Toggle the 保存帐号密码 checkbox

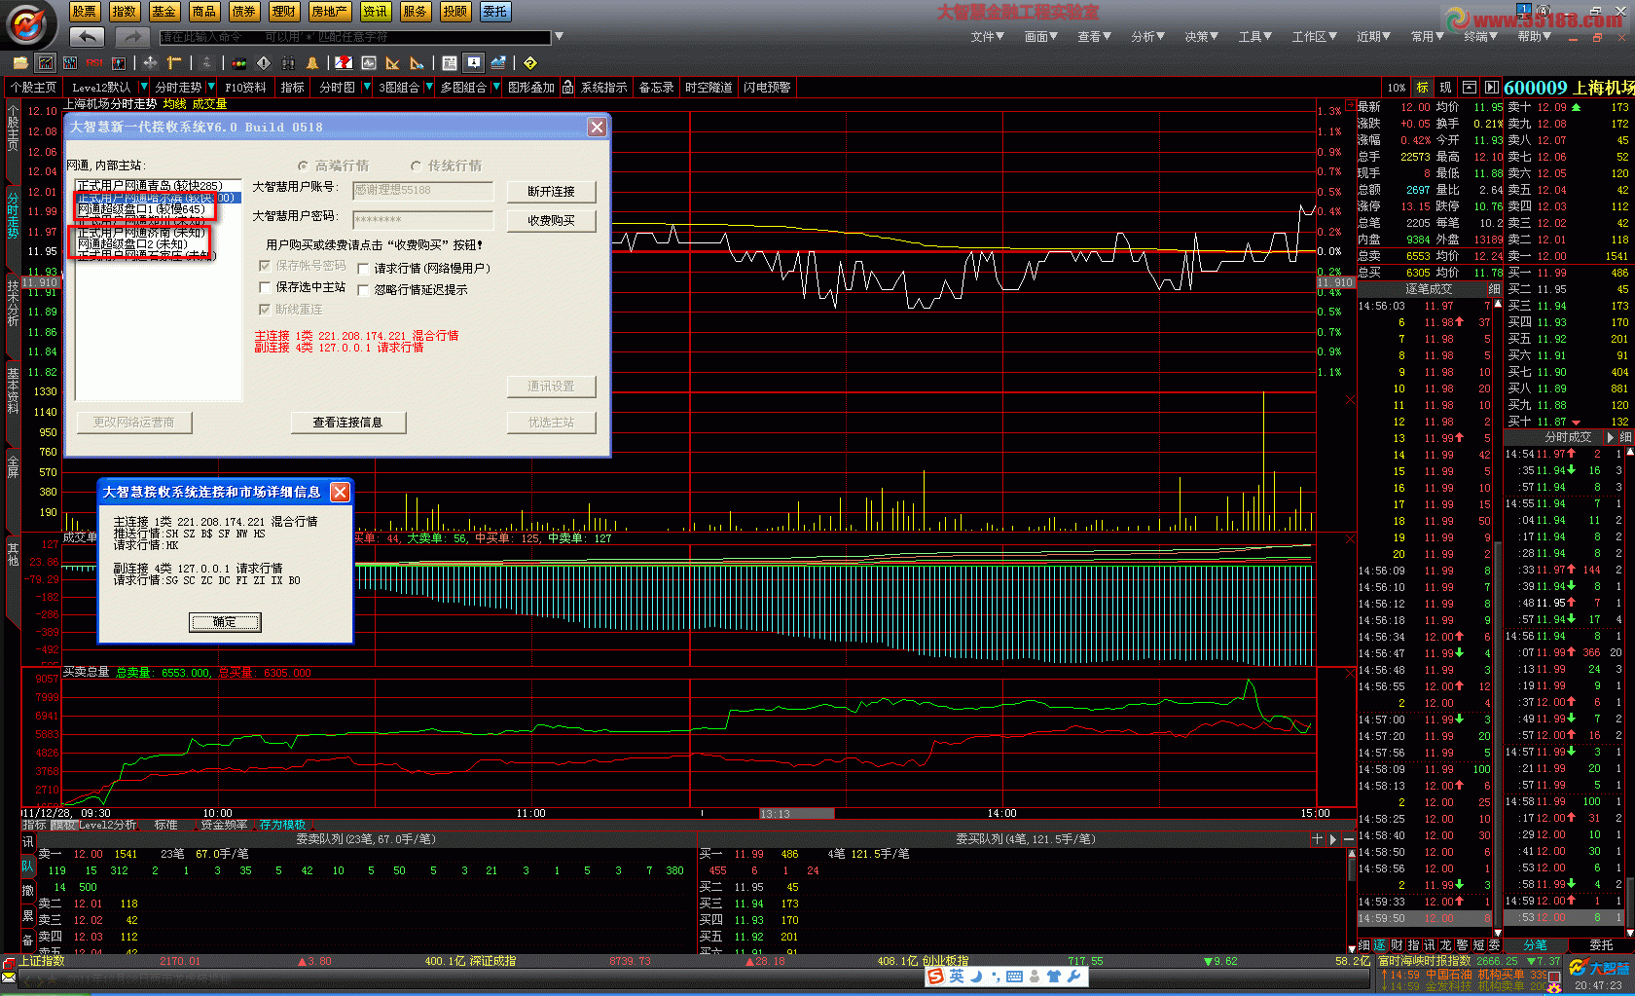coord(265,266)
